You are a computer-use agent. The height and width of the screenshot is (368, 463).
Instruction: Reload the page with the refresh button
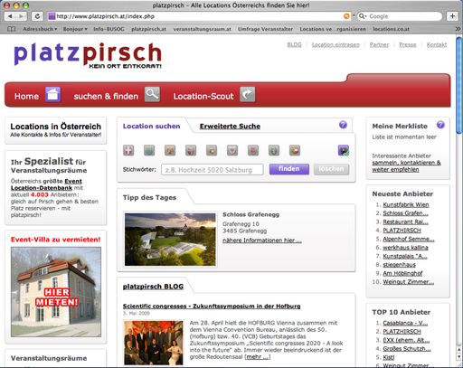(37, 16)
